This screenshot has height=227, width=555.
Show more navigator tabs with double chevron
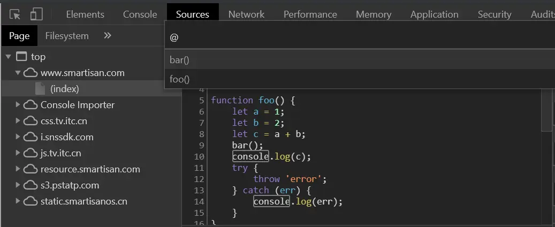click(108, 35)
